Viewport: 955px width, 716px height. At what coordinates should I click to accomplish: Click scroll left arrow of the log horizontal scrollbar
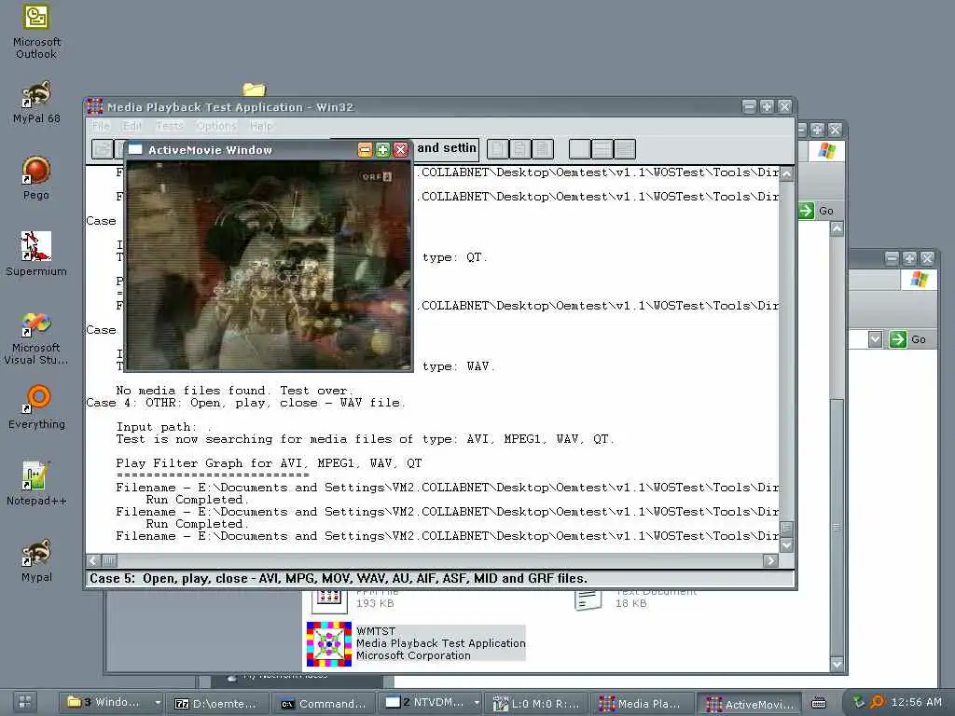pos(94,560)
